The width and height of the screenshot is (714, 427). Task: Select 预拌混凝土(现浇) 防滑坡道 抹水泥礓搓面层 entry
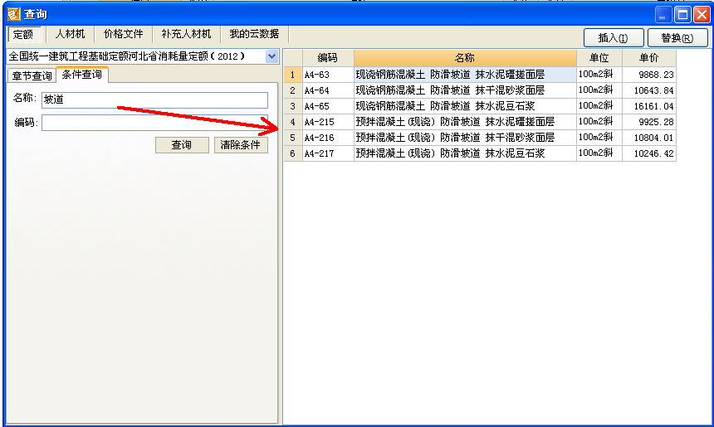pos(465,122)
